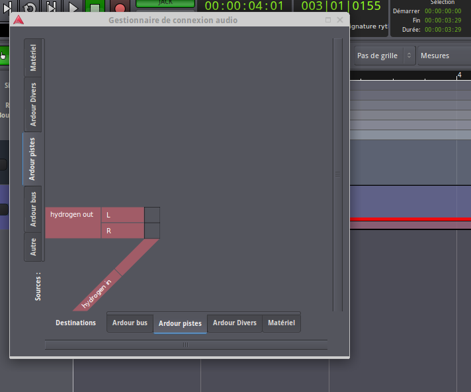Select the green Grab mode hand tool
Image resolution: width=471 pixels, height=392 pixels.
[4, 56]
